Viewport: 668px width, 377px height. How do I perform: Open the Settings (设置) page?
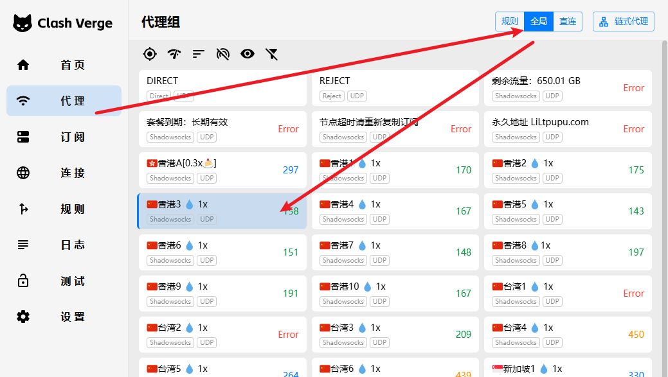point(64,317)
